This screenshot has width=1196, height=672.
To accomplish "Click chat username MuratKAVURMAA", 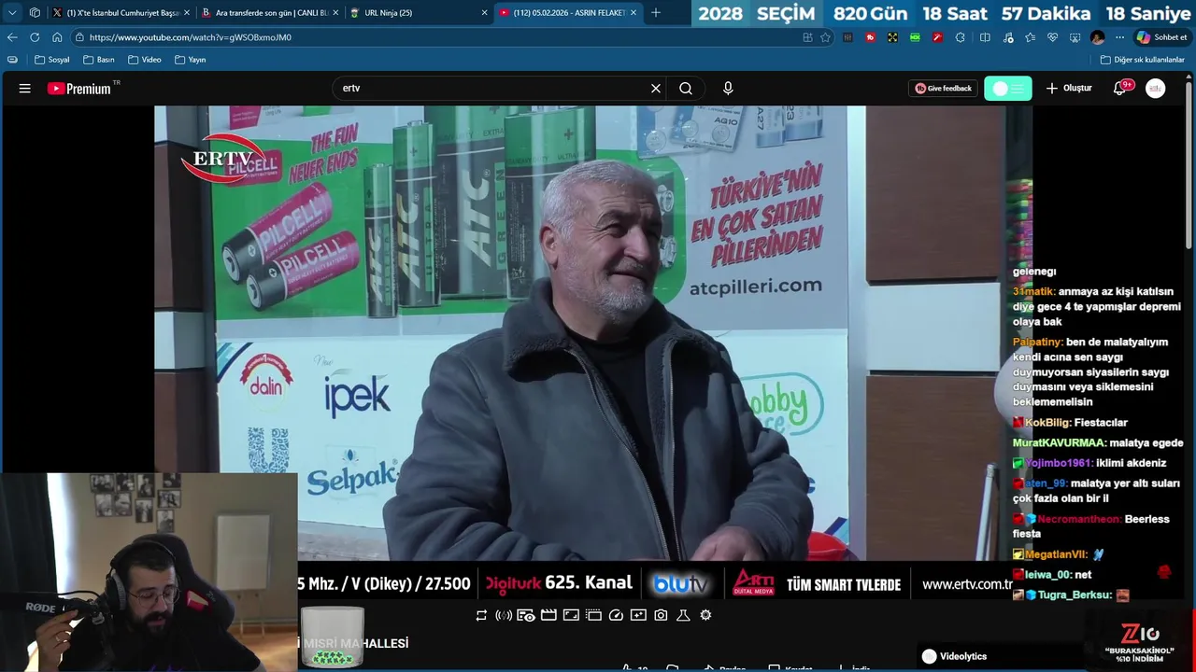I will [1060, 443].
